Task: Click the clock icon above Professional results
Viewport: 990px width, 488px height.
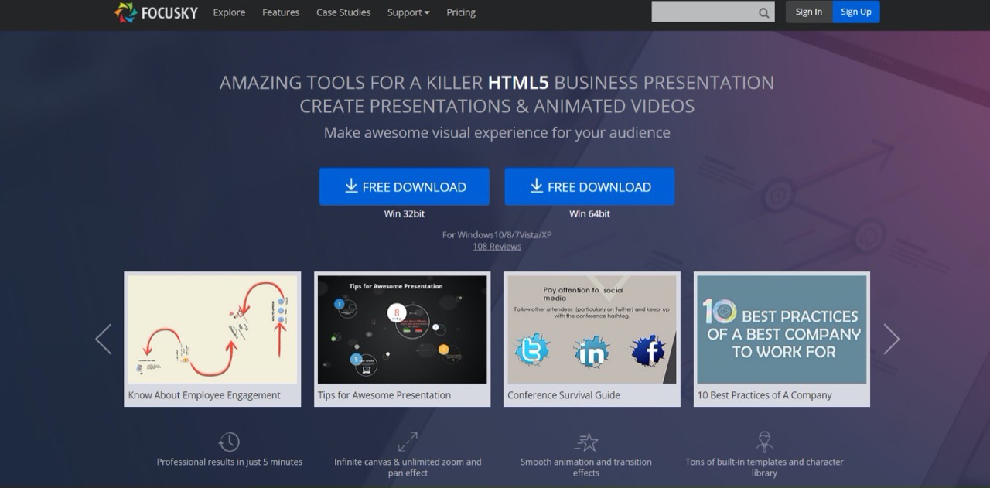Action: tap(229, 442)
